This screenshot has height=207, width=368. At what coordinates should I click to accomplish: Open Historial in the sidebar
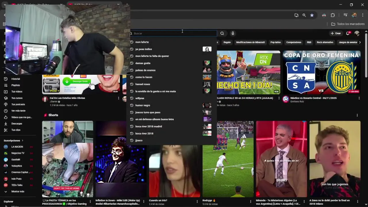pyautogui.click(x=16, y=79)
